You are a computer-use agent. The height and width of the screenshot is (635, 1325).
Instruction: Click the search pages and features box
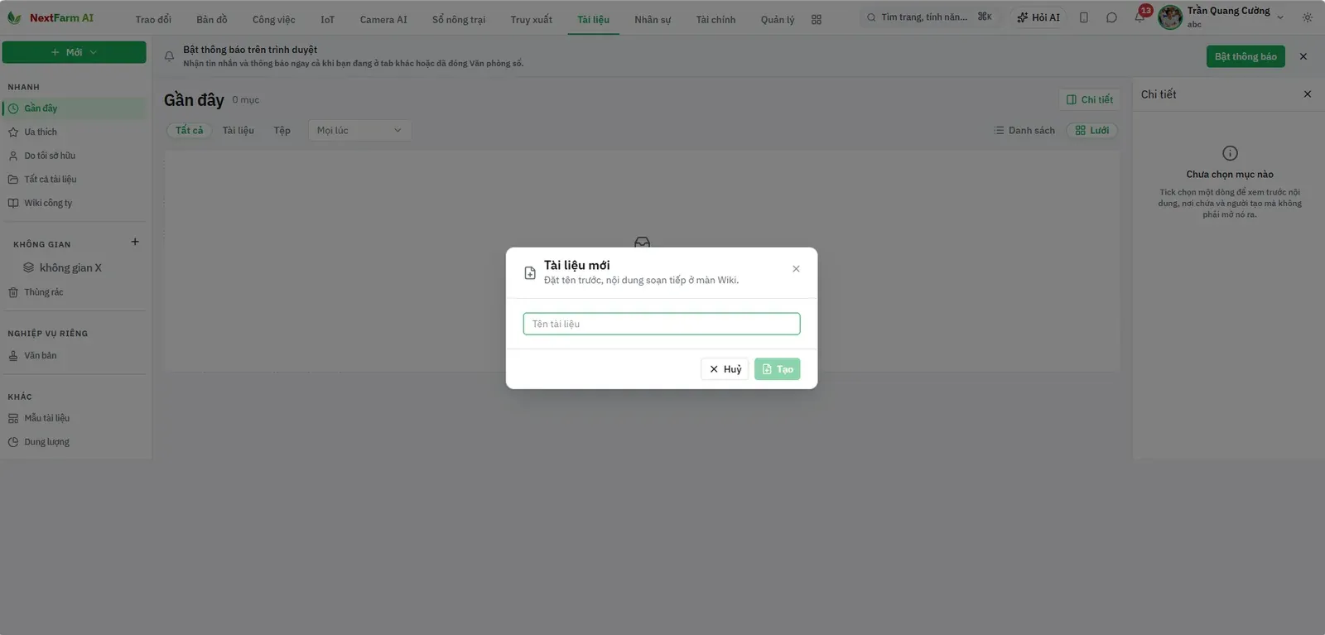coord(929,17)
